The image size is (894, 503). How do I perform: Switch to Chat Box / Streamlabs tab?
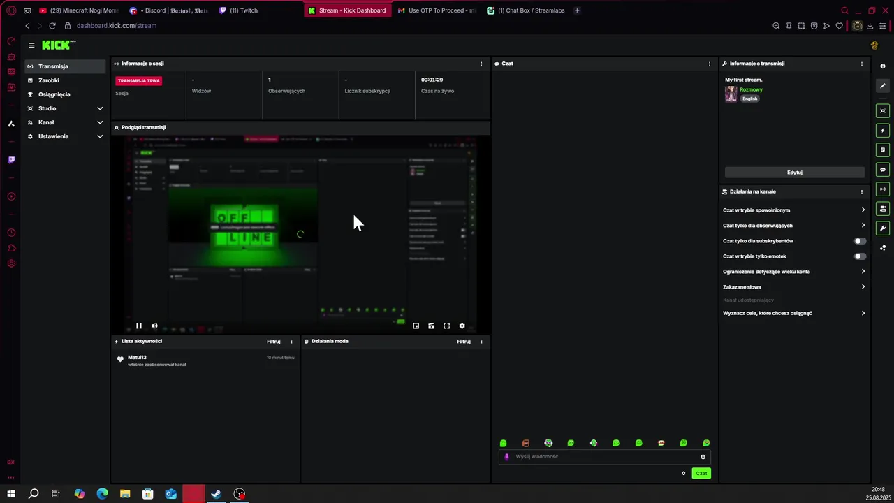(526, 10)
